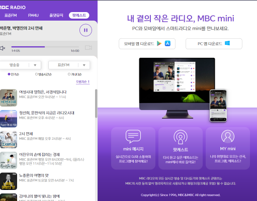This screenshot has height=201, width=257.
Task: Select the 가나다순 sort option
Action: (x=75, y=74)
